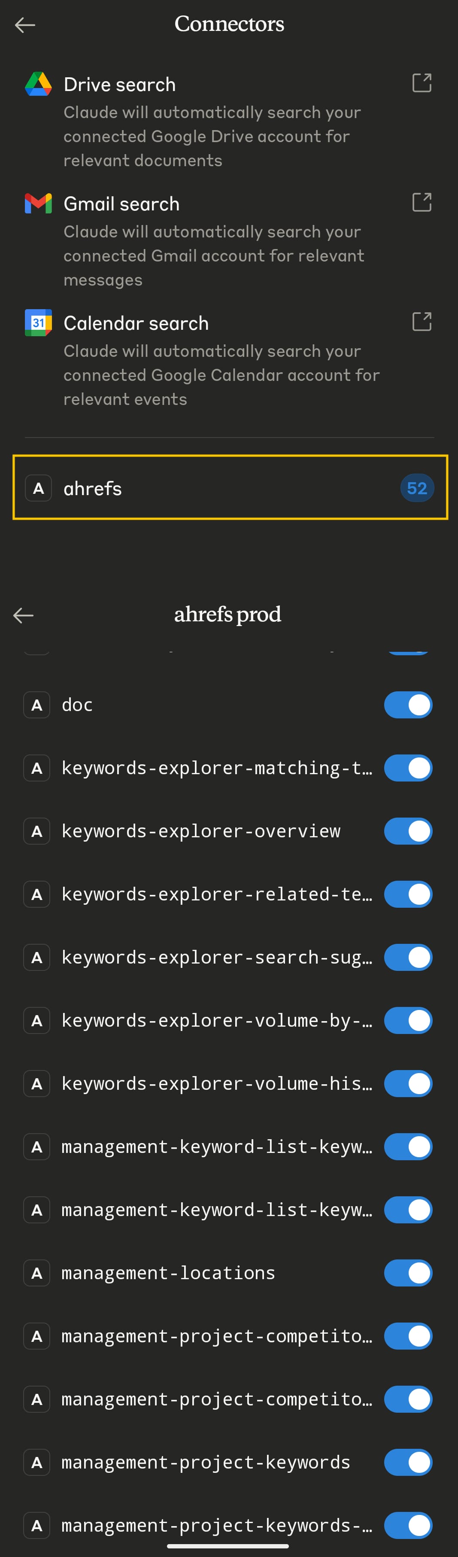Viewport: 458px width, 1557px height.
Task: Select the Drive search connector title
Action: tap(120, 85)
